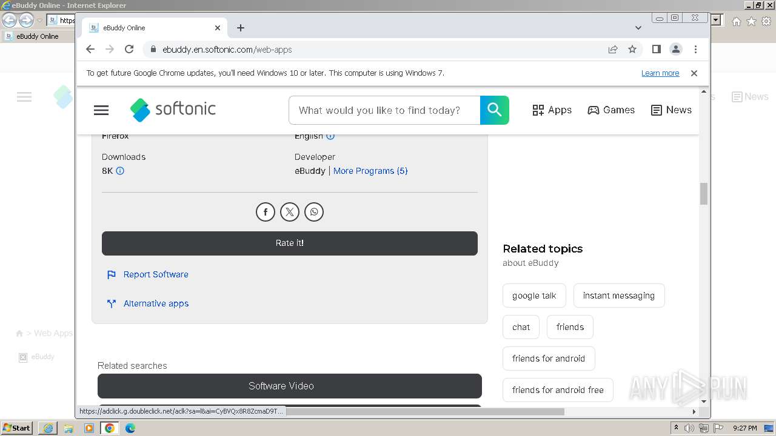Click News link in Internet Explorer page
776x436 pixels.
(x=750, y=97)
